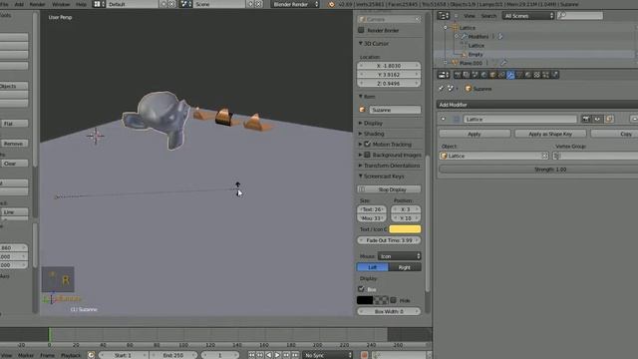Toggle the Render Border checkbox
Viewport: 638px width, 359px height.
[x=361, y=30]
